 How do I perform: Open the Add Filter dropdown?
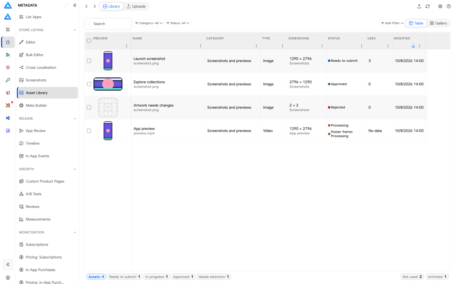point(392,23)
